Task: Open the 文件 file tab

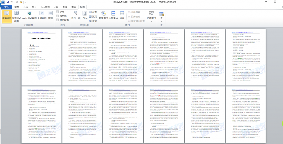Action: (x=7, y=7)
